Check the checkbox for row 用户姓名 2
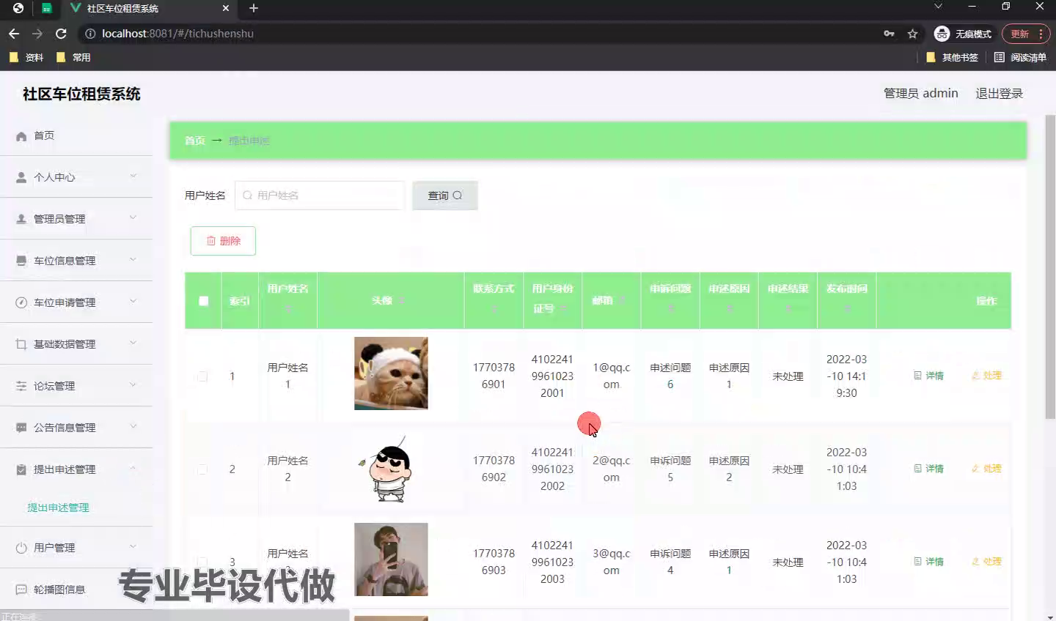The width and height of the screenshot is (1056, 621). [x=202, y=469]
